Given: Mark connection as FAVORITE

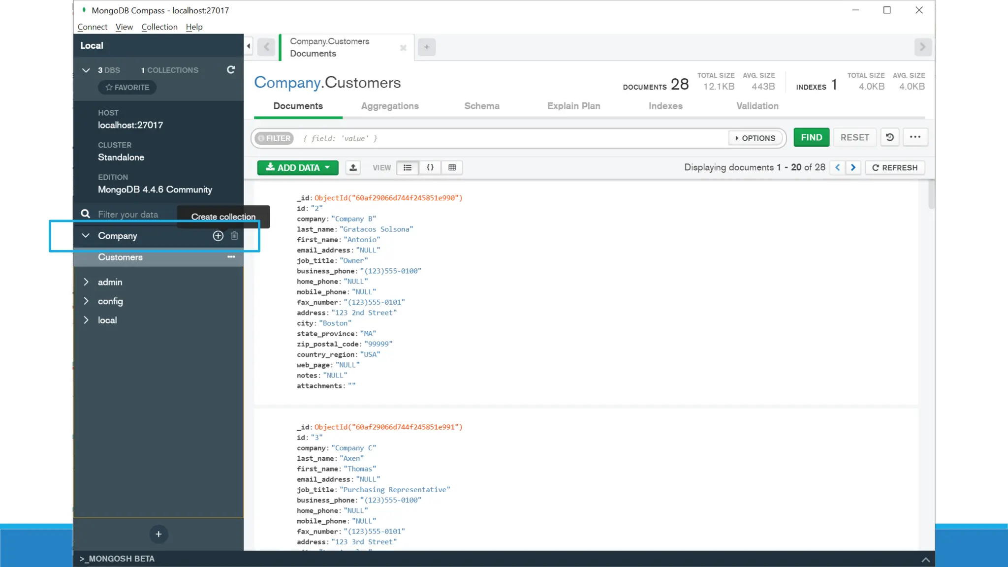Looking at the screenshot, I should 127,88.
